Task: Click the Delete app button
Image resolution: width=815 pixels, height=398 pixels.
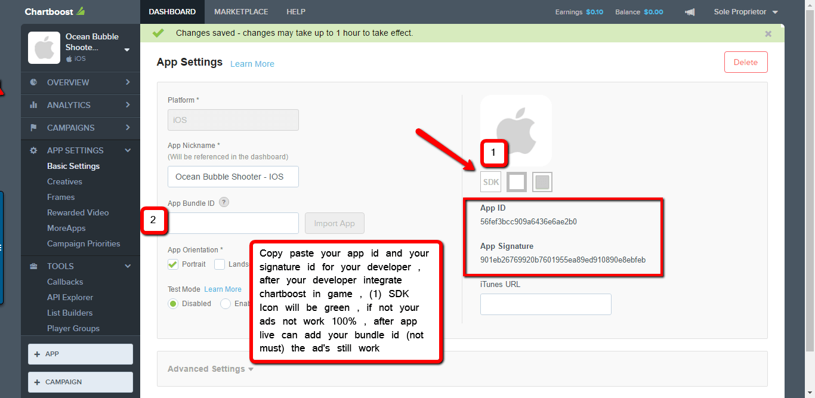Action: click(746, 62)
